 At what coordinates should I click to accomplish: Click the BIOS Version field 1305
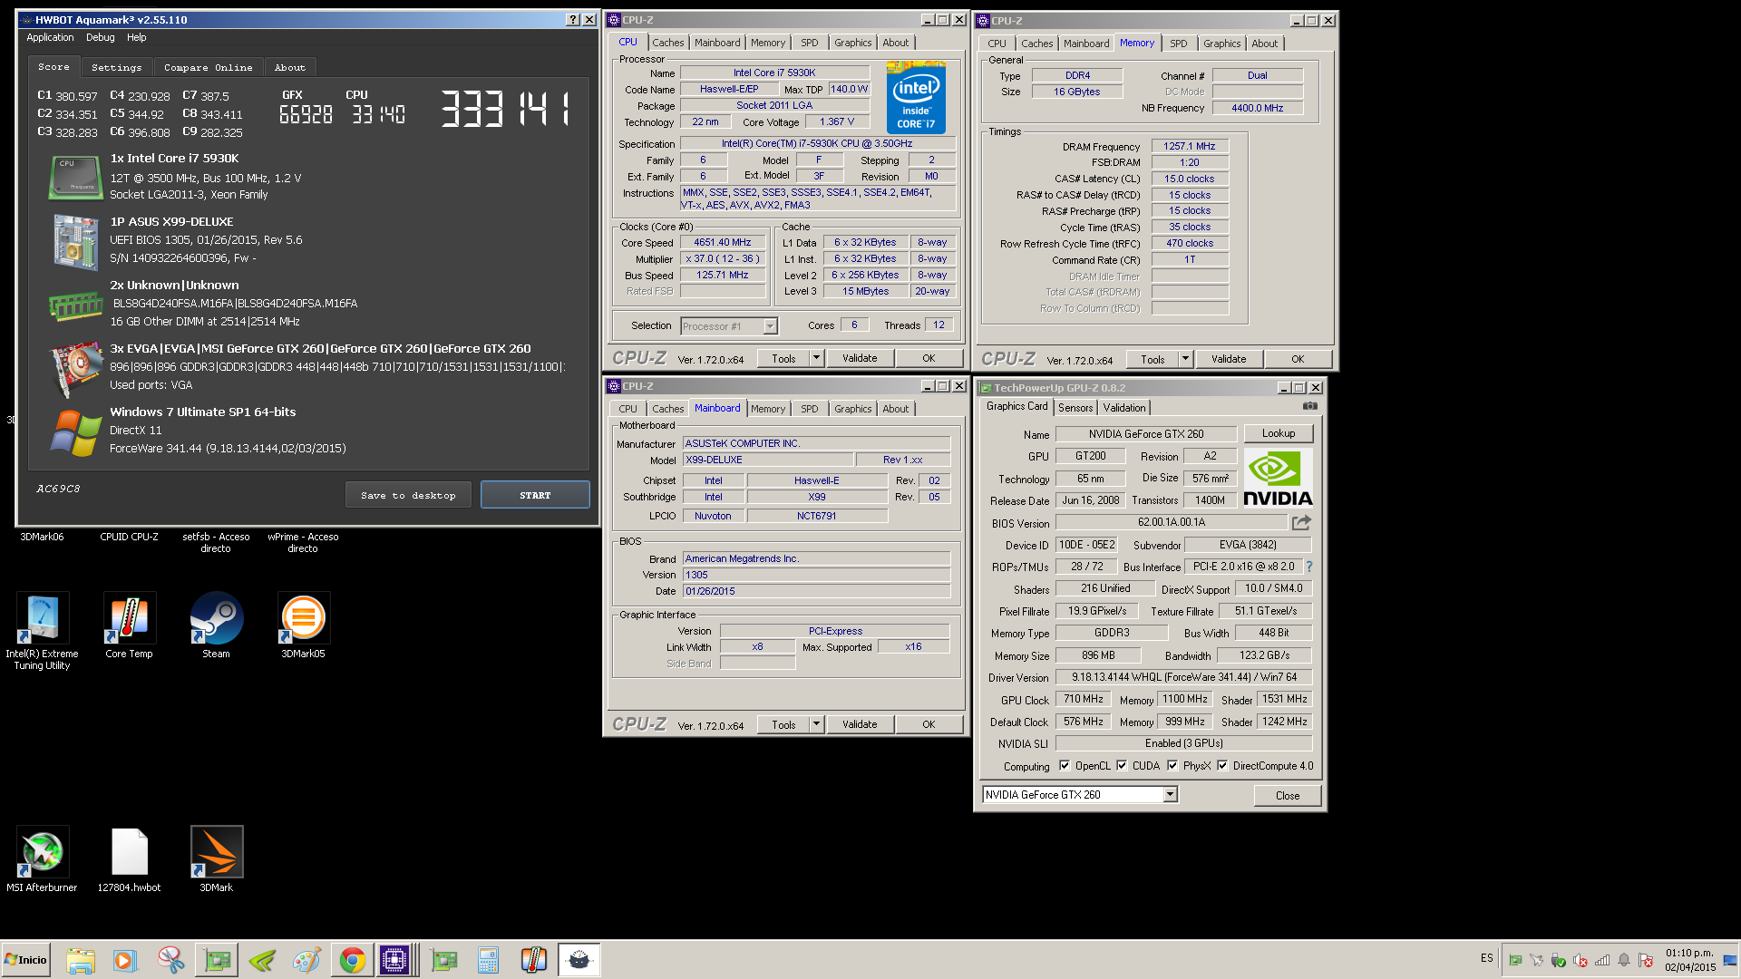click(816, 575)
